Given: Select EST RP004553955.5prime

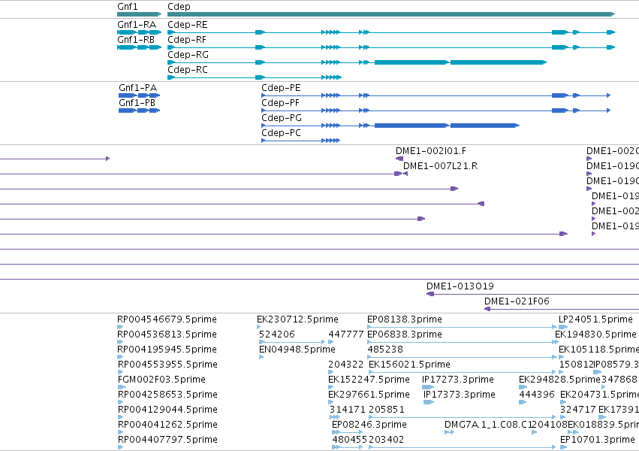Looking at the screenshot, I should pyautogui.click(x=167, y=365).
